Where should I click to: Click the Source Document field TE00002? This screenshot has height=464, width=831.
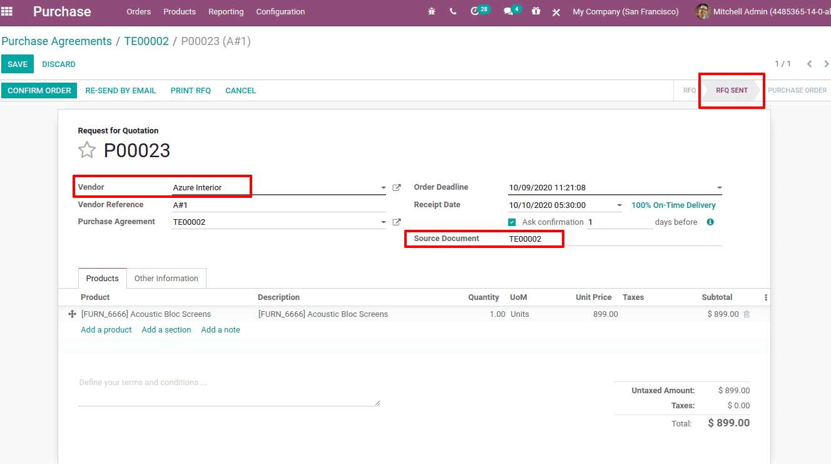pos(615,239)
